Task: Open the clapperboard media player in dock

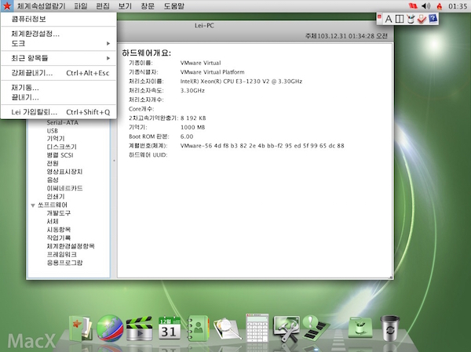Action: pyautogui.click(x=139, y=328)
